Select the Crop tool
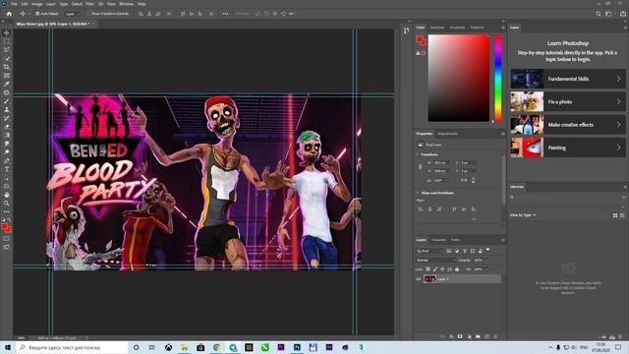The width and height of the screenshot is (629, 354). click(x=7, y=67)
